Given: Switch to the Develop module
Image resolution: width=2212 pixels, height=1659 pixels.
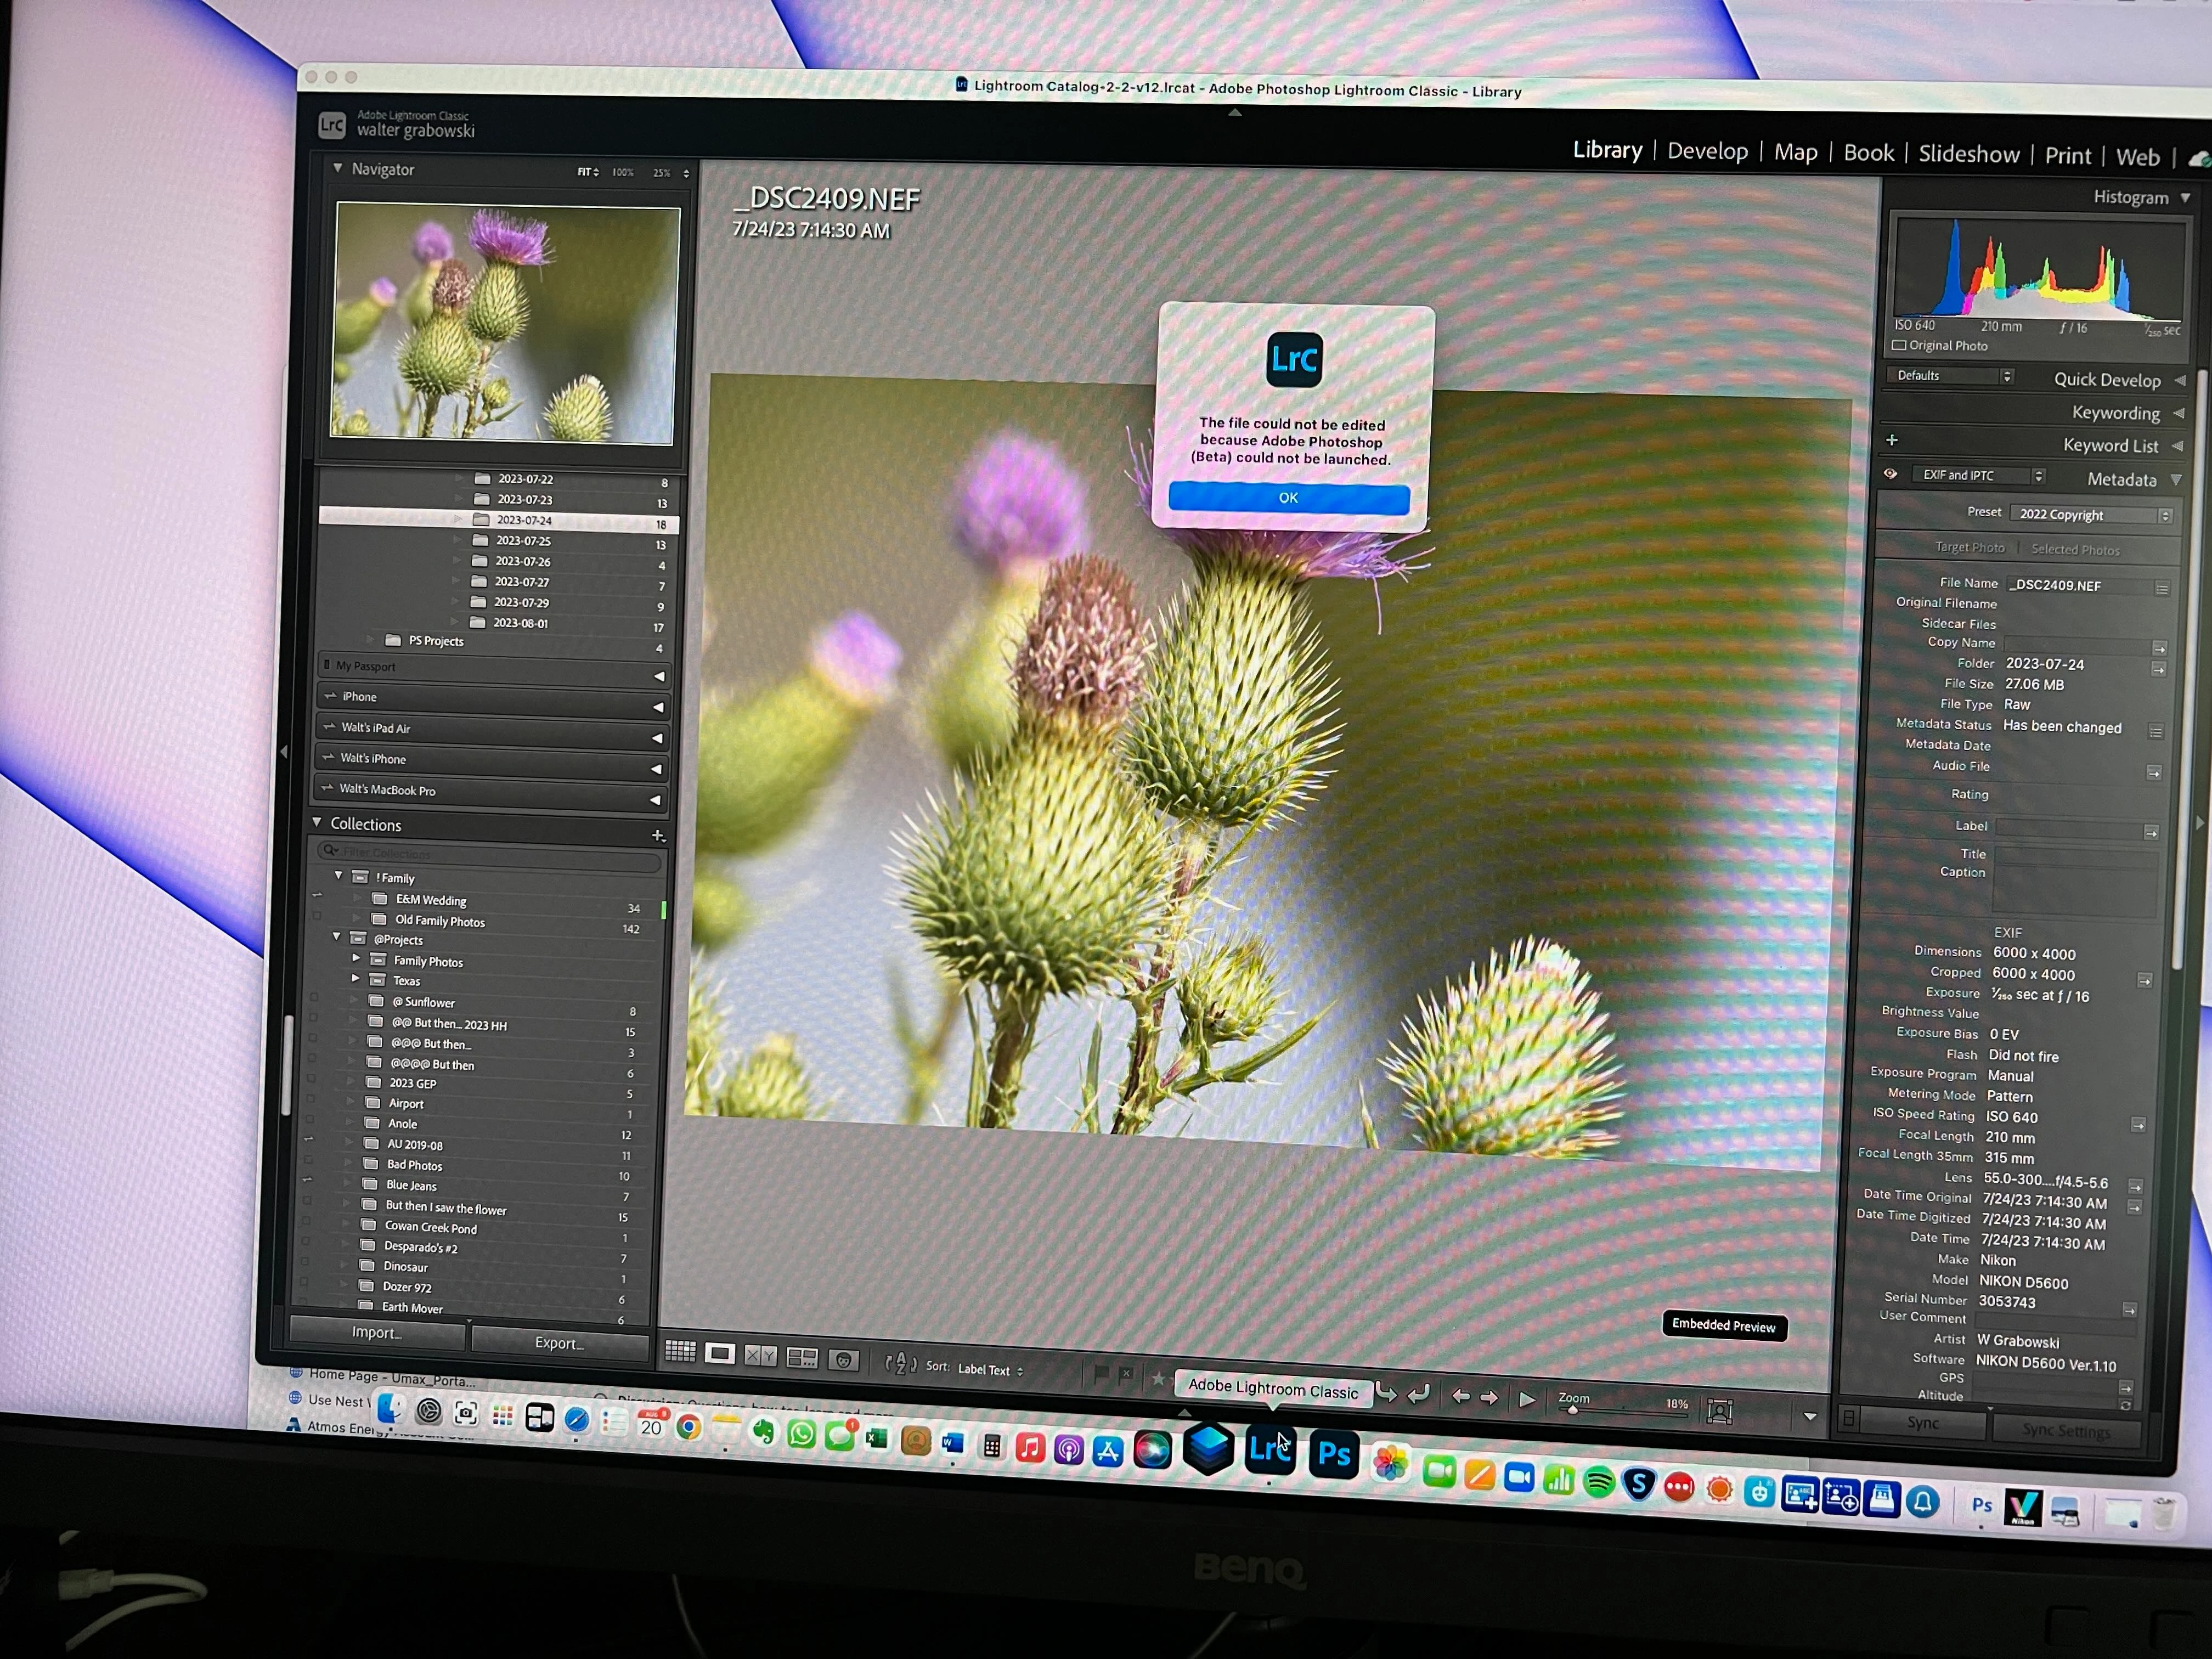Looking at the screenshot, I should tap(1707, 151).
